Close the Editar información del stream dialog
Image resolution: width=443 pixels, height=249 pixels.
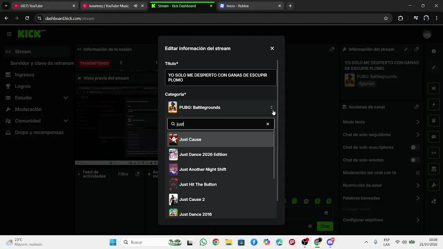pyautogui.click(x=272, y=48)
